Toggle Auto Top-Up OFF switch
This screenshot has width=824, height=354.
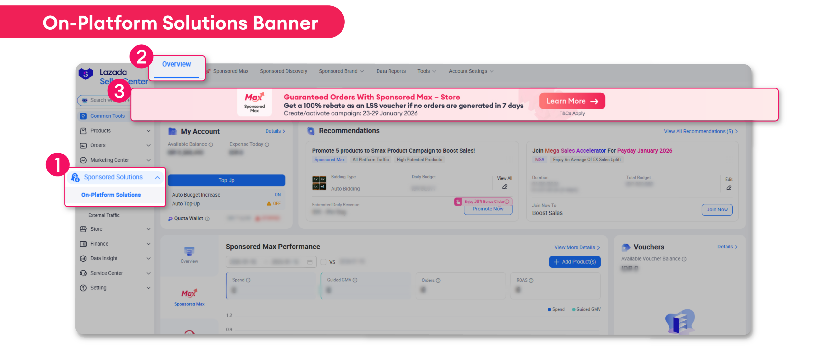click(276, 204)
